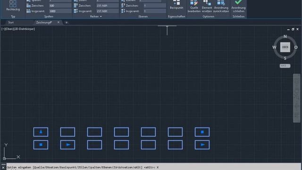Viewport: 302px width, 170px height.
Task: Click the Ebenen panel title
Action: click(143, 17)
